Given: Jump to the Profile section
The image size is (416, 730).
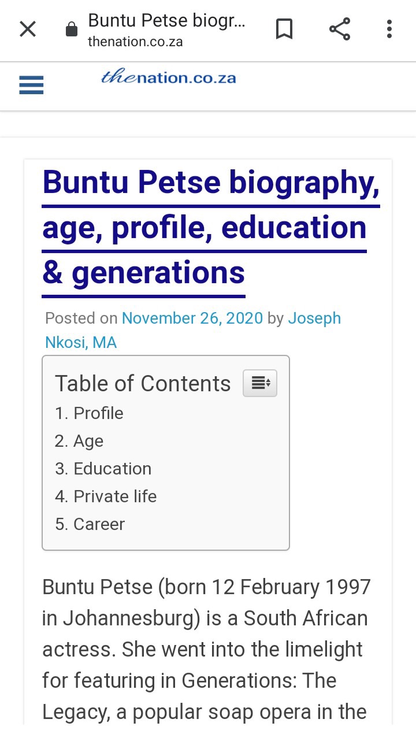Looking at the screenshot, I should 89,413.
